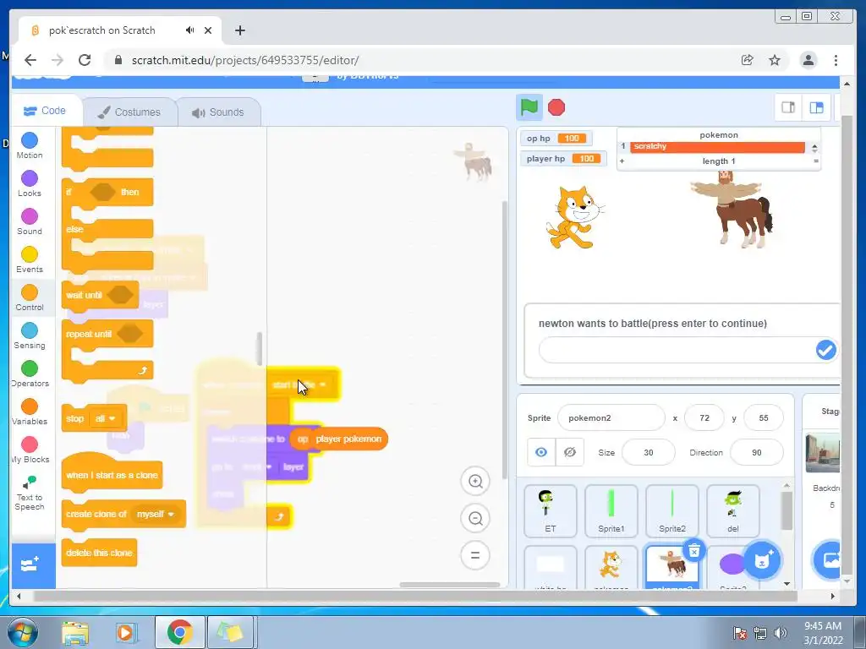
Task: Open the Variables blocks category
Action: 30,412
